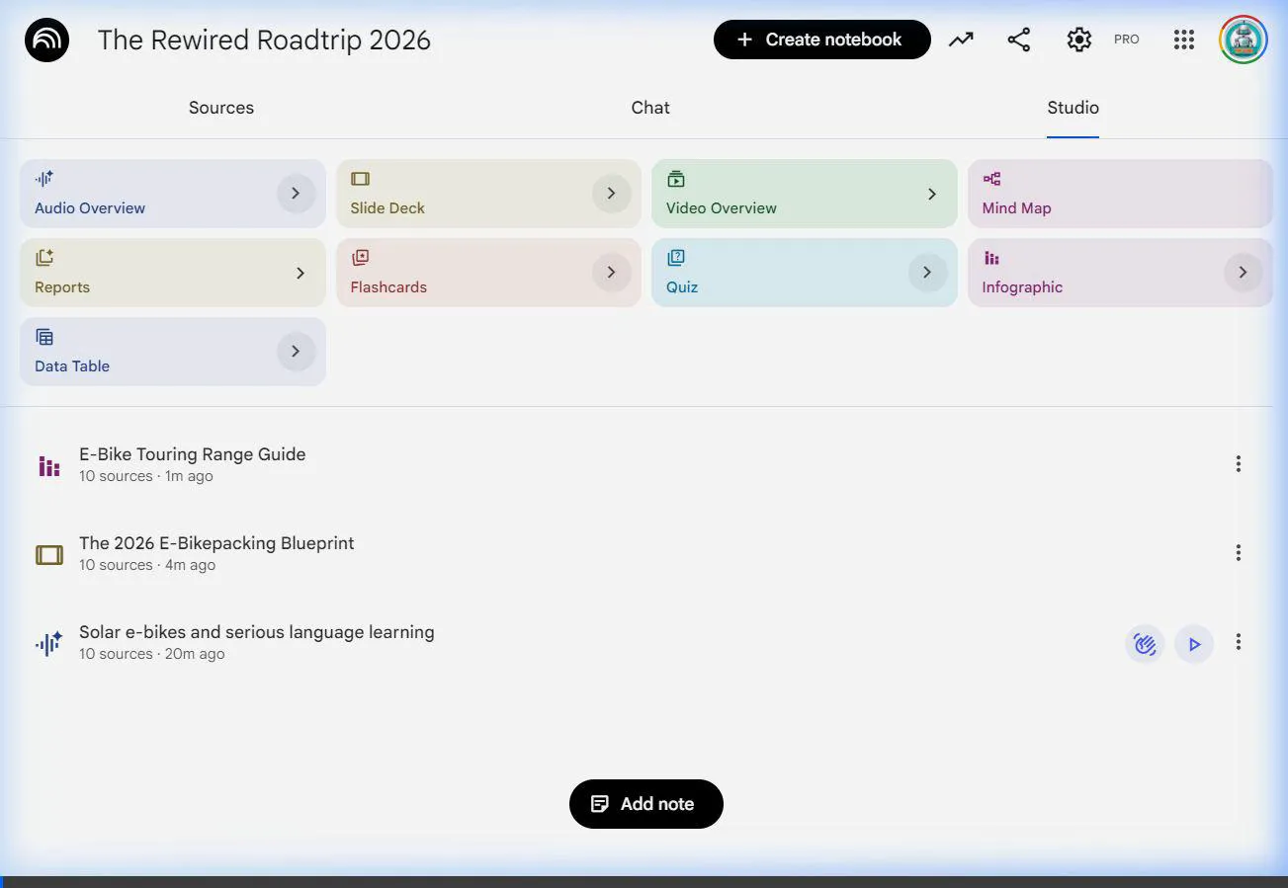The image size is (1288, 888).
Task: Play Solar e-bikes audio overview
Action: (x=1194, y=644)
